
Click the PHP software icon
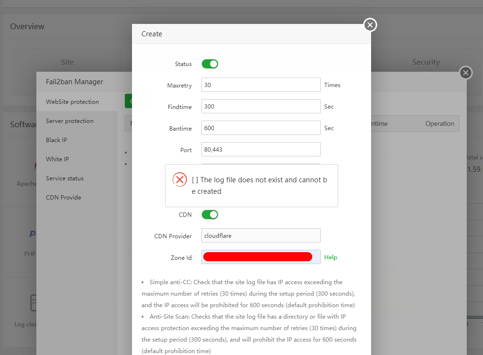point(33,234)
